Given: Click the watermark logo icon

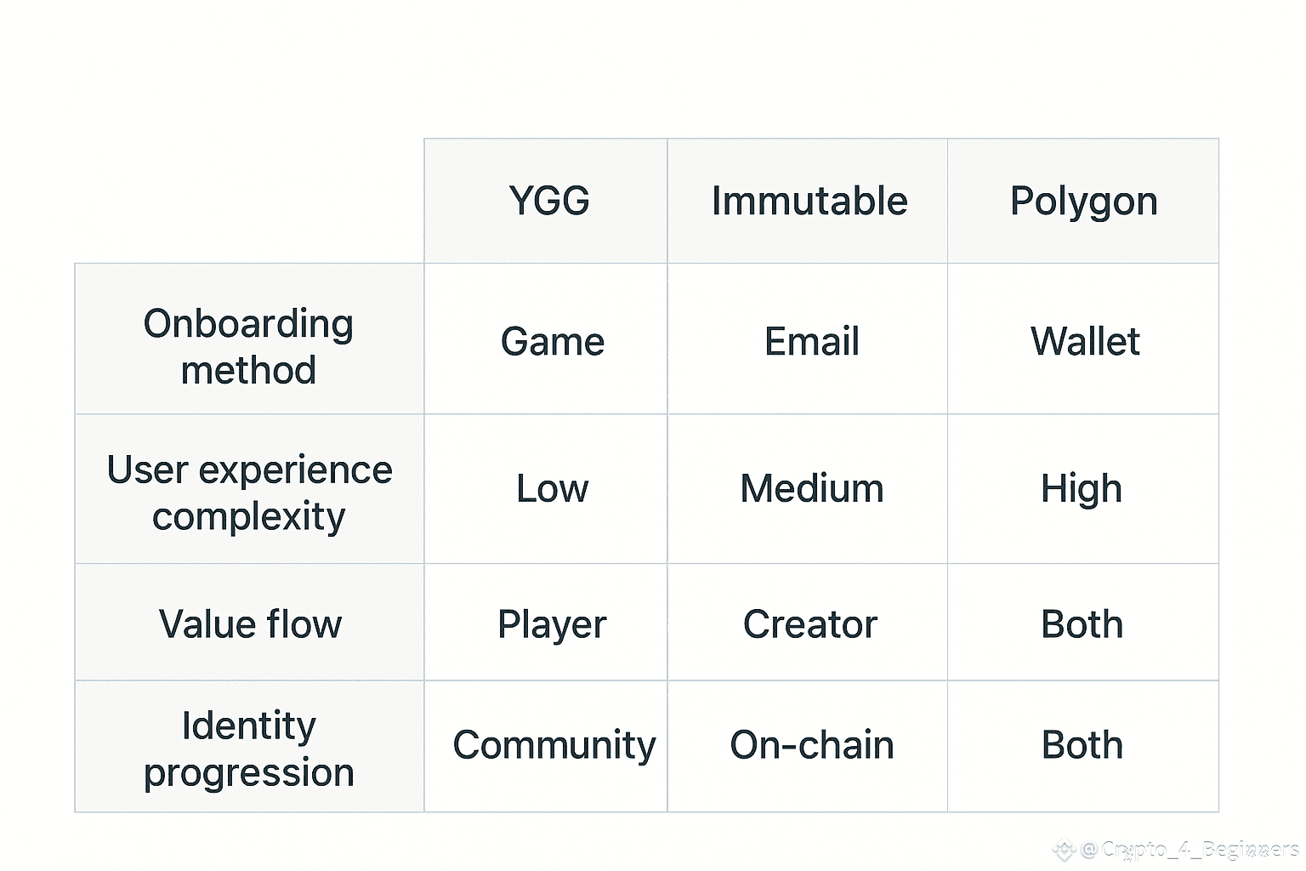Looking at the screenshot, I should [x=1064, y=849].
